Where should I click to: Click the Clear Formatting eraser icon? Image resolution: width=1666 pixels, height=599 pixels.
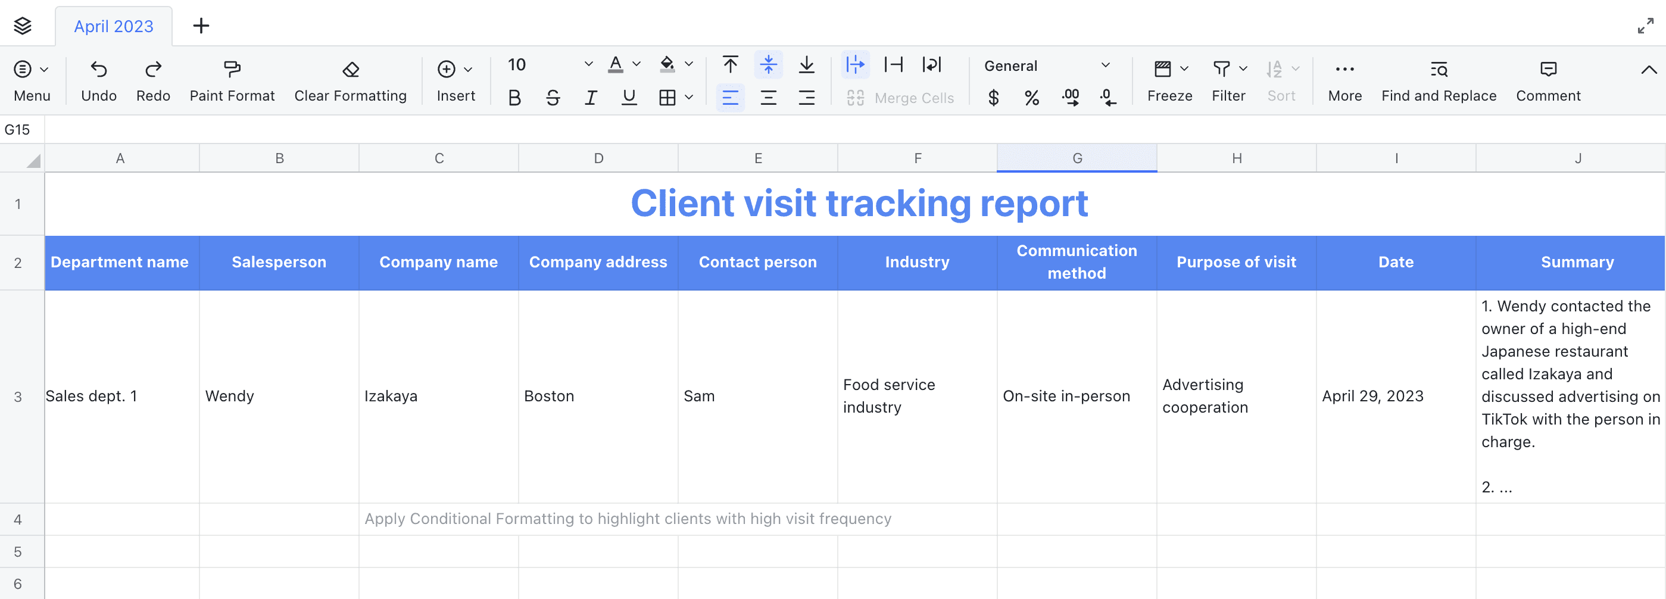pyautogui.click(x=351, y=68)
